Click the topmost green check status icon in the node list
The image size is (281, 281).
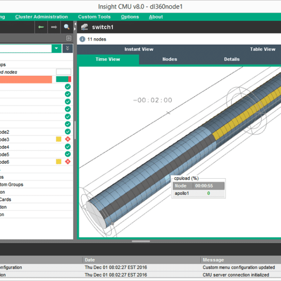pyautogui.click(x=68, y=87)
